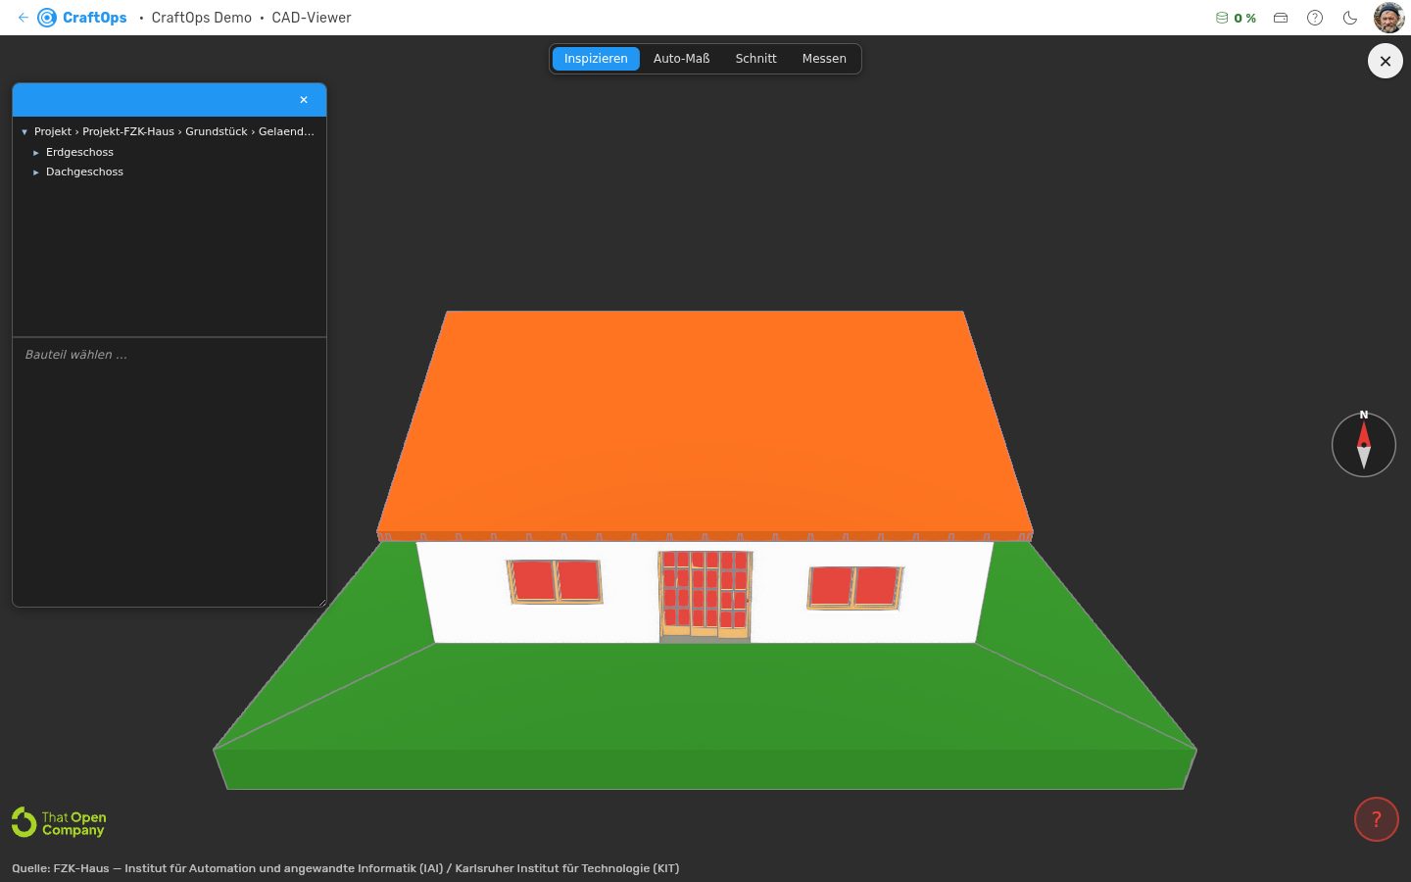Close the structure tree panel
Viewport: 1411px width, 882px height.
coord(304,100)
